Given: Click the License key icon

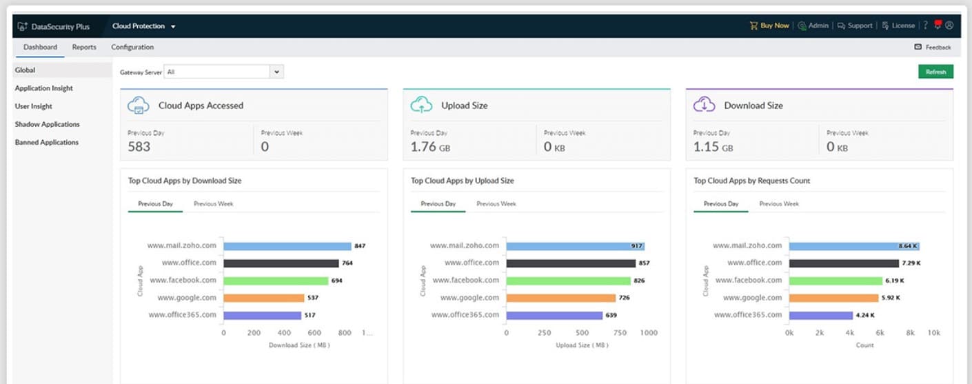Looking at the screenshot, I should coord(885,26).
